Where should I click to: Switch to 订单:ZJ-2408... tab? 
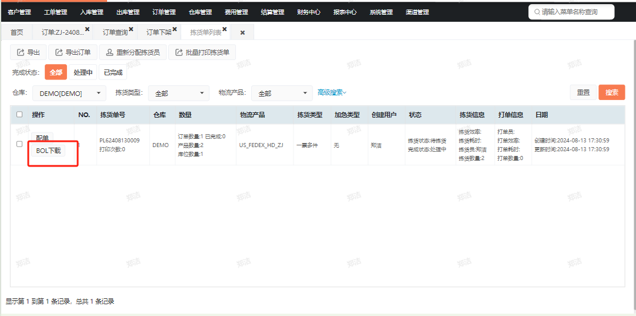click(63, 32)
